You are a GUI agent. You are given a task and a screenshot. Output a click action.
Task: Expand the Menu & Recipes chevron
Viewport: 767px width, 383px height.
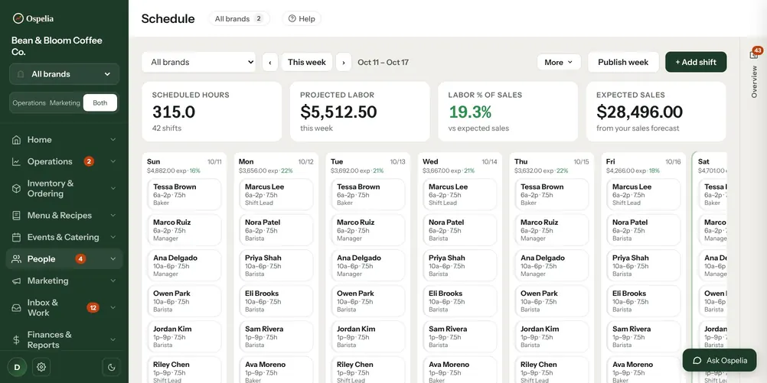[113, 216]
